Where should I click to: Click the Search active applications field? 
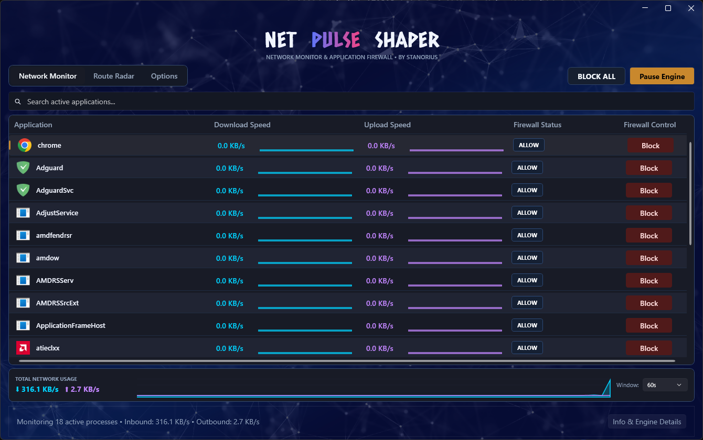click(x=351, y=102)
